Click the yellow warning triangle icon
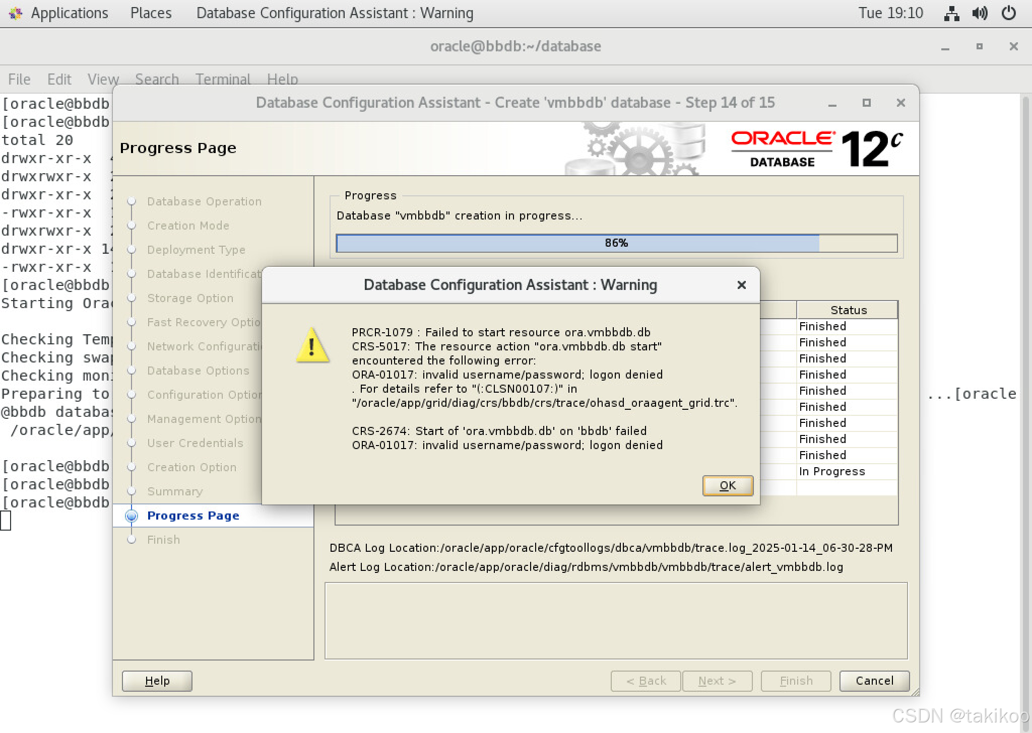This screenshot has width=1032, height=733. (312, 346)
